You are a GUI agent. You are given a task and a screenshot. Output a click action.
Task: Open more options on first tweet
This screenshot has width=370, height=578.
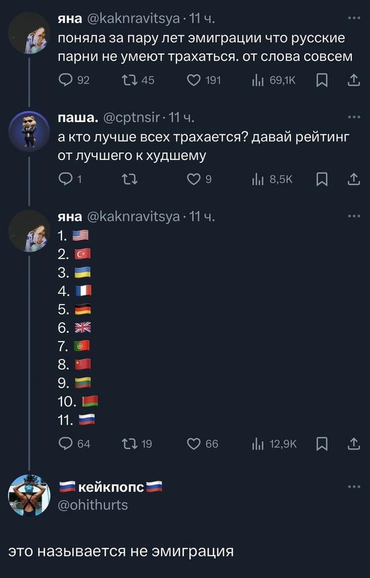(x=353, y=18)
